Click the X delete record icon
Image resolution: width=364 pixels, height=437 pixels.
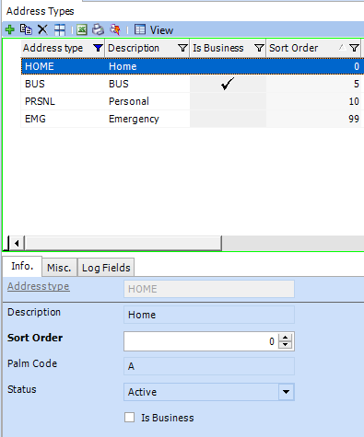coord(42,29)
